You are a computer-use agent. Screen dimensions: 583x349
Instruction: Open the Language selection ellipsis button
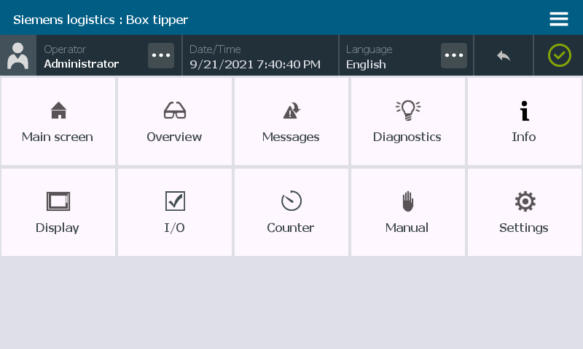point(454,55)
